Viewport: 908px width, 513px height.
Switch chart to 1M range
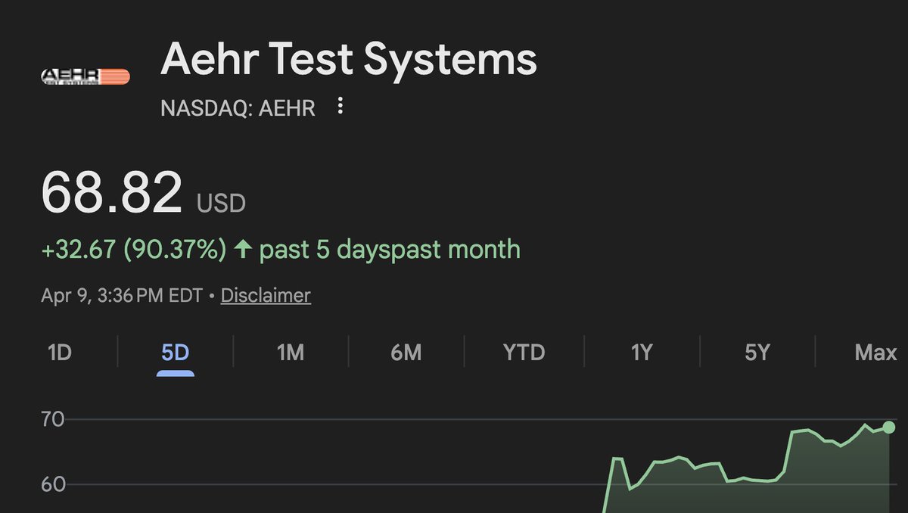click(x=291, y=353)
